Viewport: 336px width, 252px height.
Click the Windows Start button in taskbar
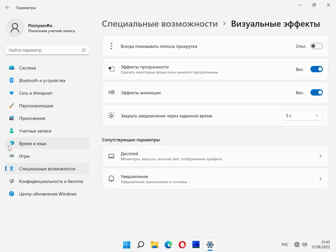pos(127,244)
